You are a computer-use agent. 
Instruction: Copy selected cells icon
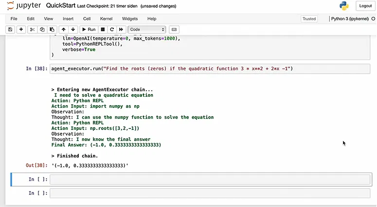42,30
